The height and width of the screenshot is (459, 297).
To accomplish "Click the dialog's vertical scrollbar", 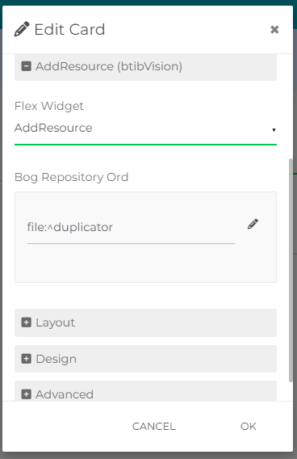I will click(291, 270).
